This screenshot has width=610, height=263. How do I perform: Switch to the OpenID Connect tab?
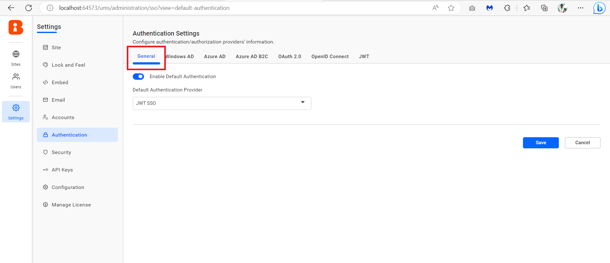pyautogui.click(x=330, y=57)
